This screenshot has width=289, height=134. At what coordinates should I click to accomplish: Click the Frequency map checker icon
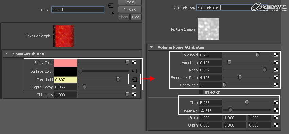click(x=276, y=110)
